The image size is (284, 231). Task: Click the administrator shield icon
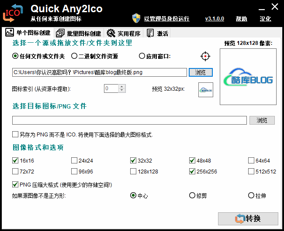tap(136, 18)
